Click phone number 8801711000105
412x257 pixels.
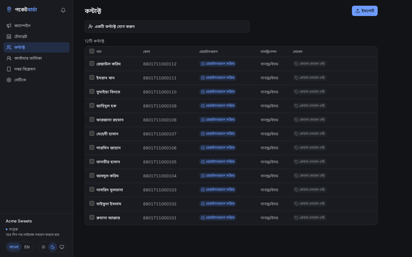pyautogui.click(x=160, y=162)
